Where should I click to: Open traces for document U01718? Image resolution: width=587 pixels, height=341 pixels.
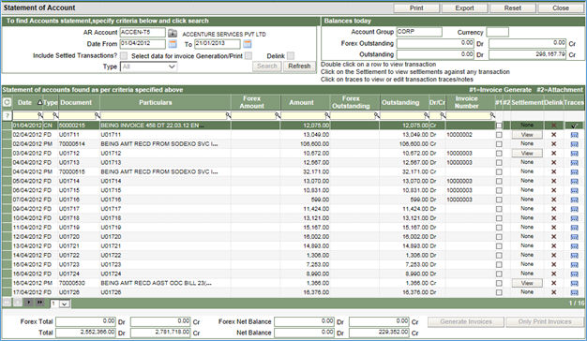pos(574,218)
